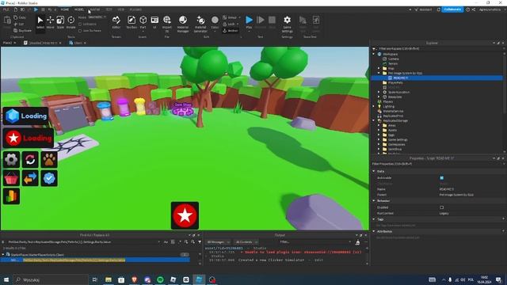Collapse Pet Image System folder
This screenshot has height=285, width=507.
pos(379,73)
